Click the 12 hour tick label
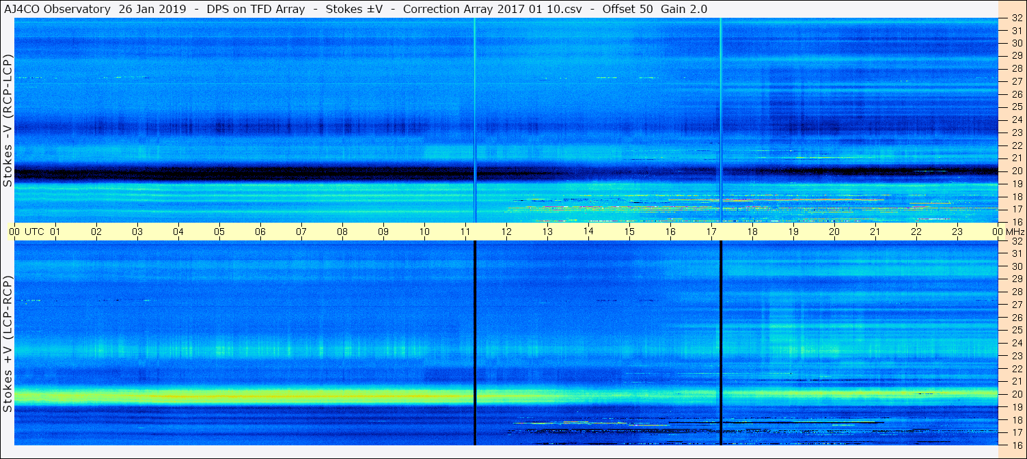The width and height of the screenshot is (1027, 459). [x=506, y=232]
